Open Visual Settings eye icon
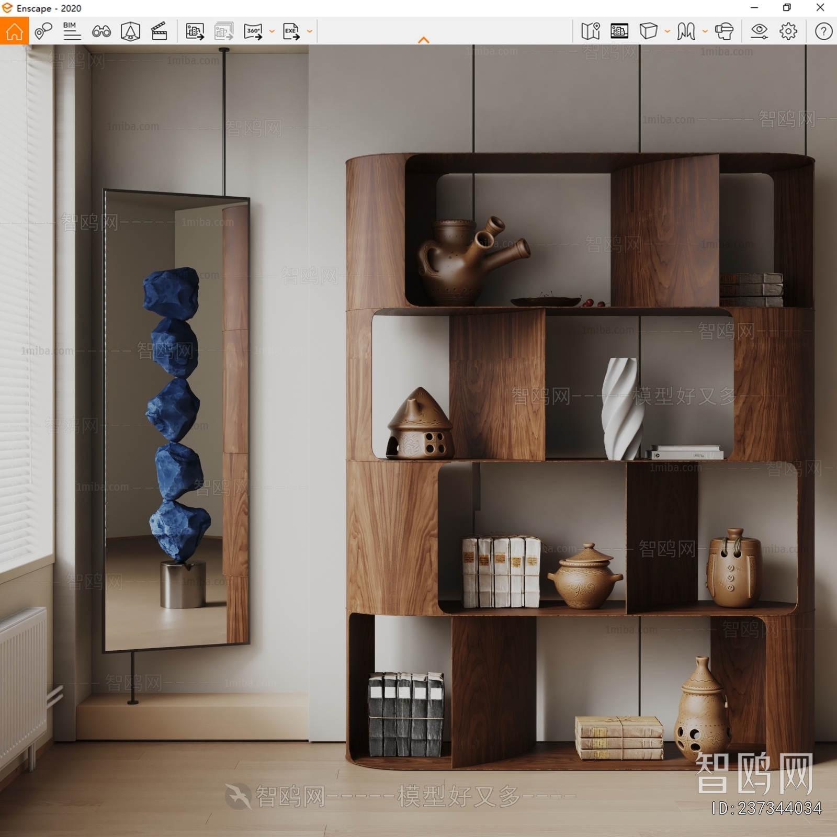The width and height of the screenshot is (837, 837). pos(759,31)
